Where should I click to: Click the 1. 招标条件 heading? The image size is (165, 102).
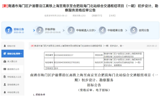coord(39,95)
